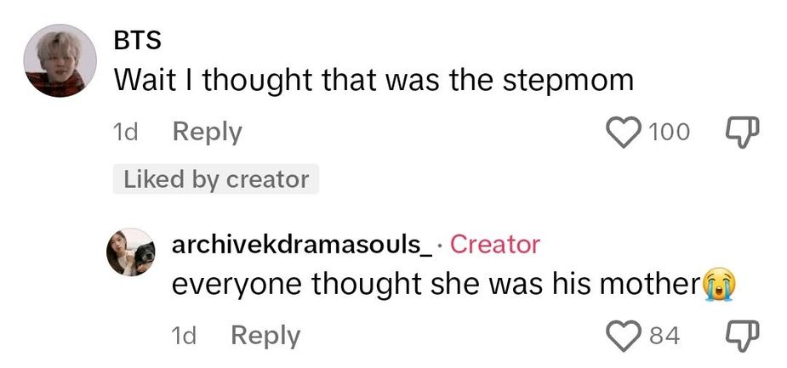
Task: Tap the 1d timestamp under the creator's reply
Action: point(185,336)
